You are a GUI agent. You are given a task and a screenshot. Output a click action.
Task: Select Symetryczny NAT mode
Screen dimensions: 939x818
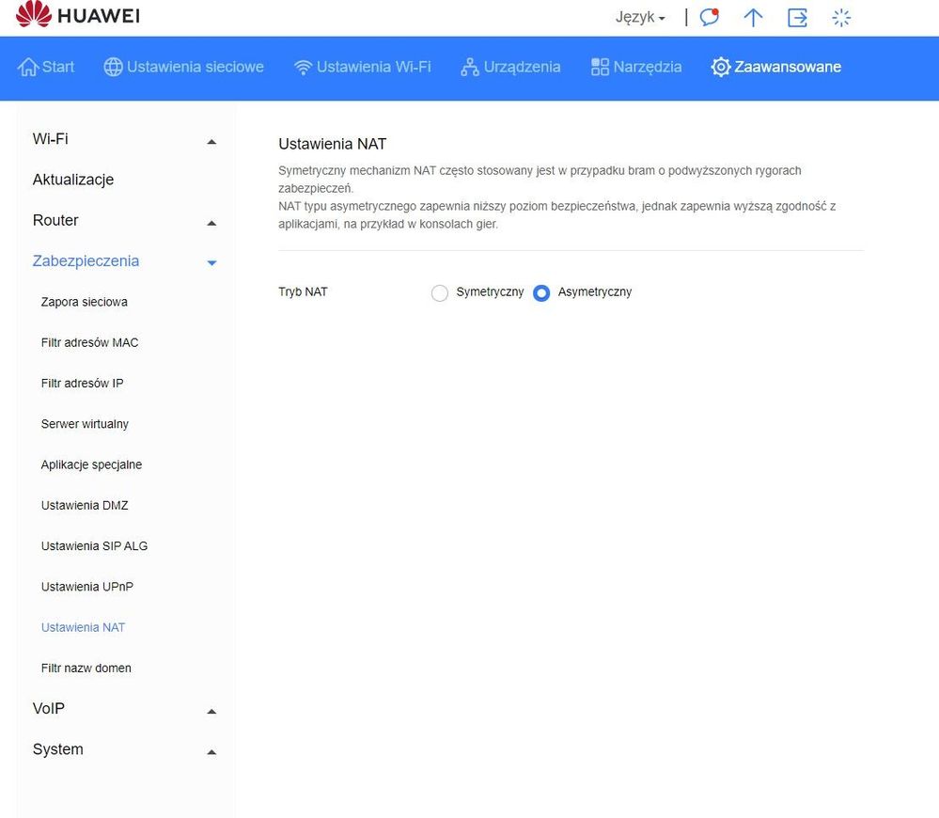coord(440,292)
